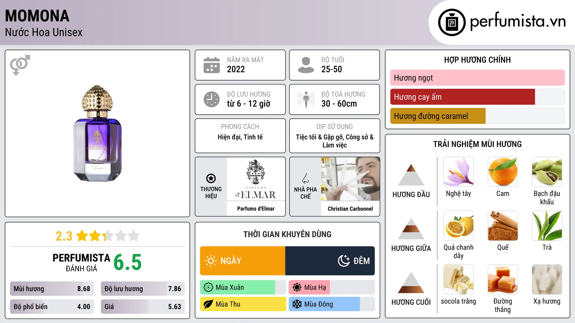Click the Perfumista 6.5 overall score

click(127, 262)
